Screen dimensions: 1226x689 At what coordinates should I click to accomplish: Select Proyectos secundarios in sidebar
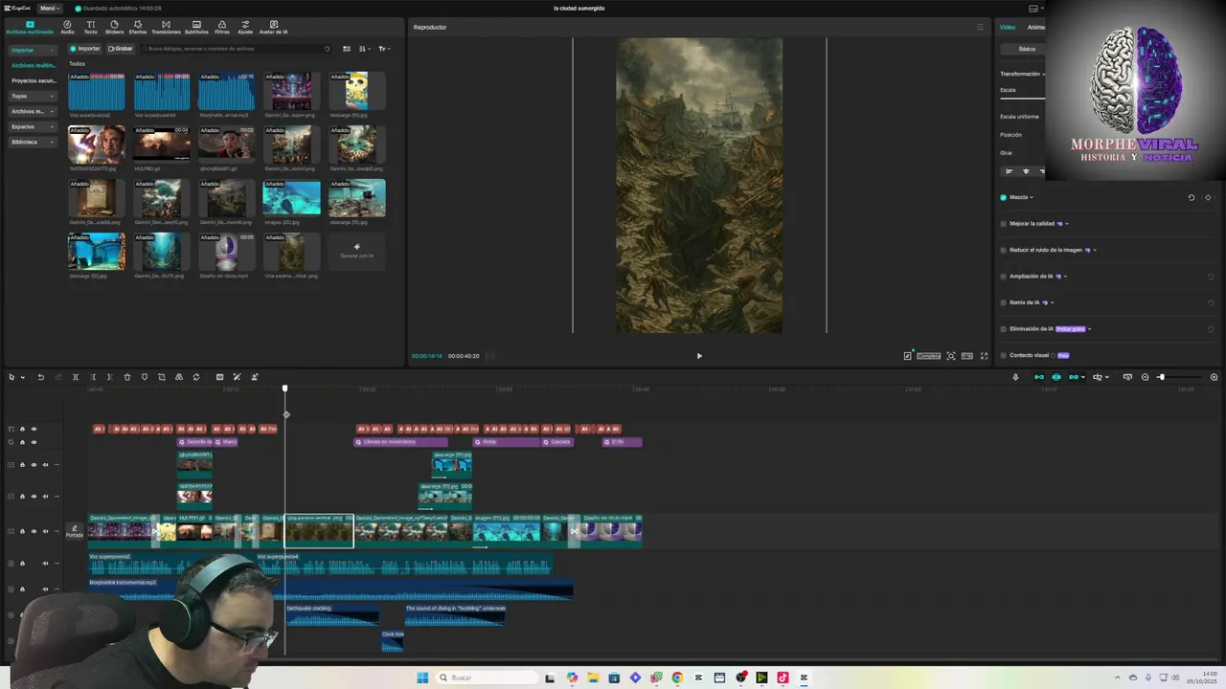(x=34, y=80)
